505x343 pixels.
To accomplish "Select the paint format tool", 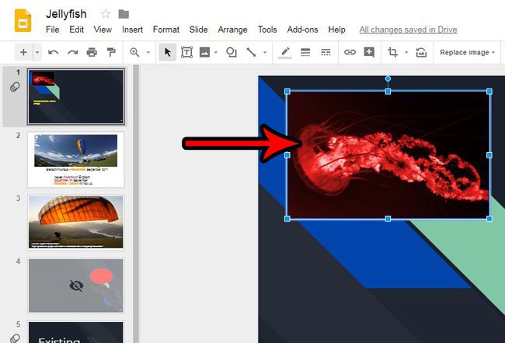I will pyautogui.click(x=111, y=52).
